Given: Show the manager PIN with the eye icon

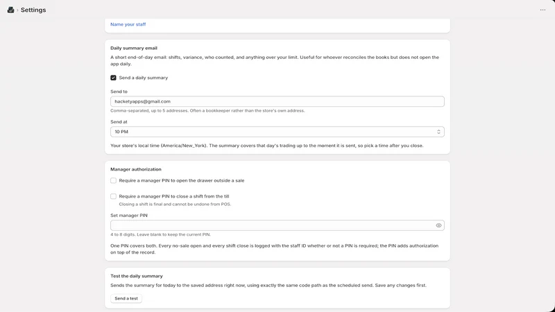Looking at the screenshot, I should (x=438, y=225).
